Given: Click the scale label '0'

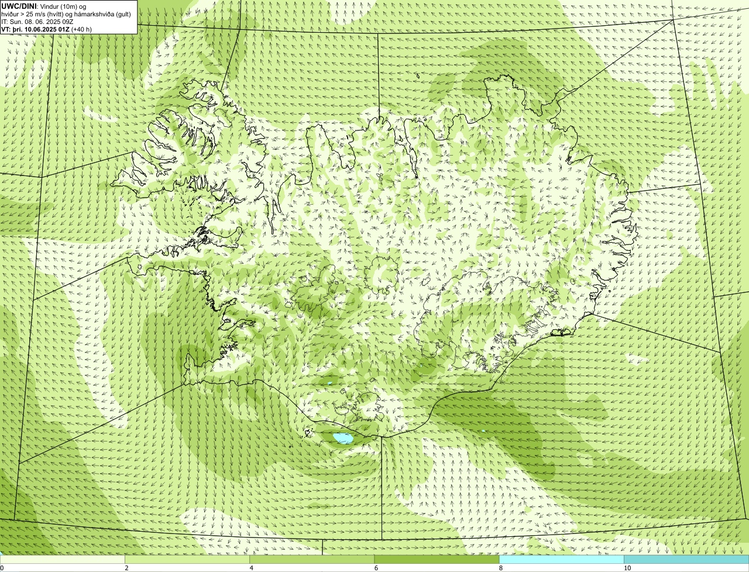Looking at the screenshot, I should tap(2, 568).
